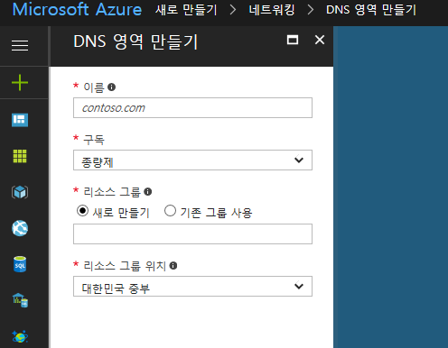Open SQL databases icon
Screen dimensions: 448x348
20,264
